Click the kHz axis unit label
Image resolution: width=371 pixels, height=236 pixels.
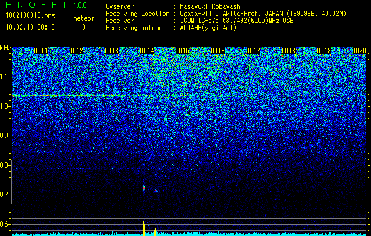click(x=5, y=48)
